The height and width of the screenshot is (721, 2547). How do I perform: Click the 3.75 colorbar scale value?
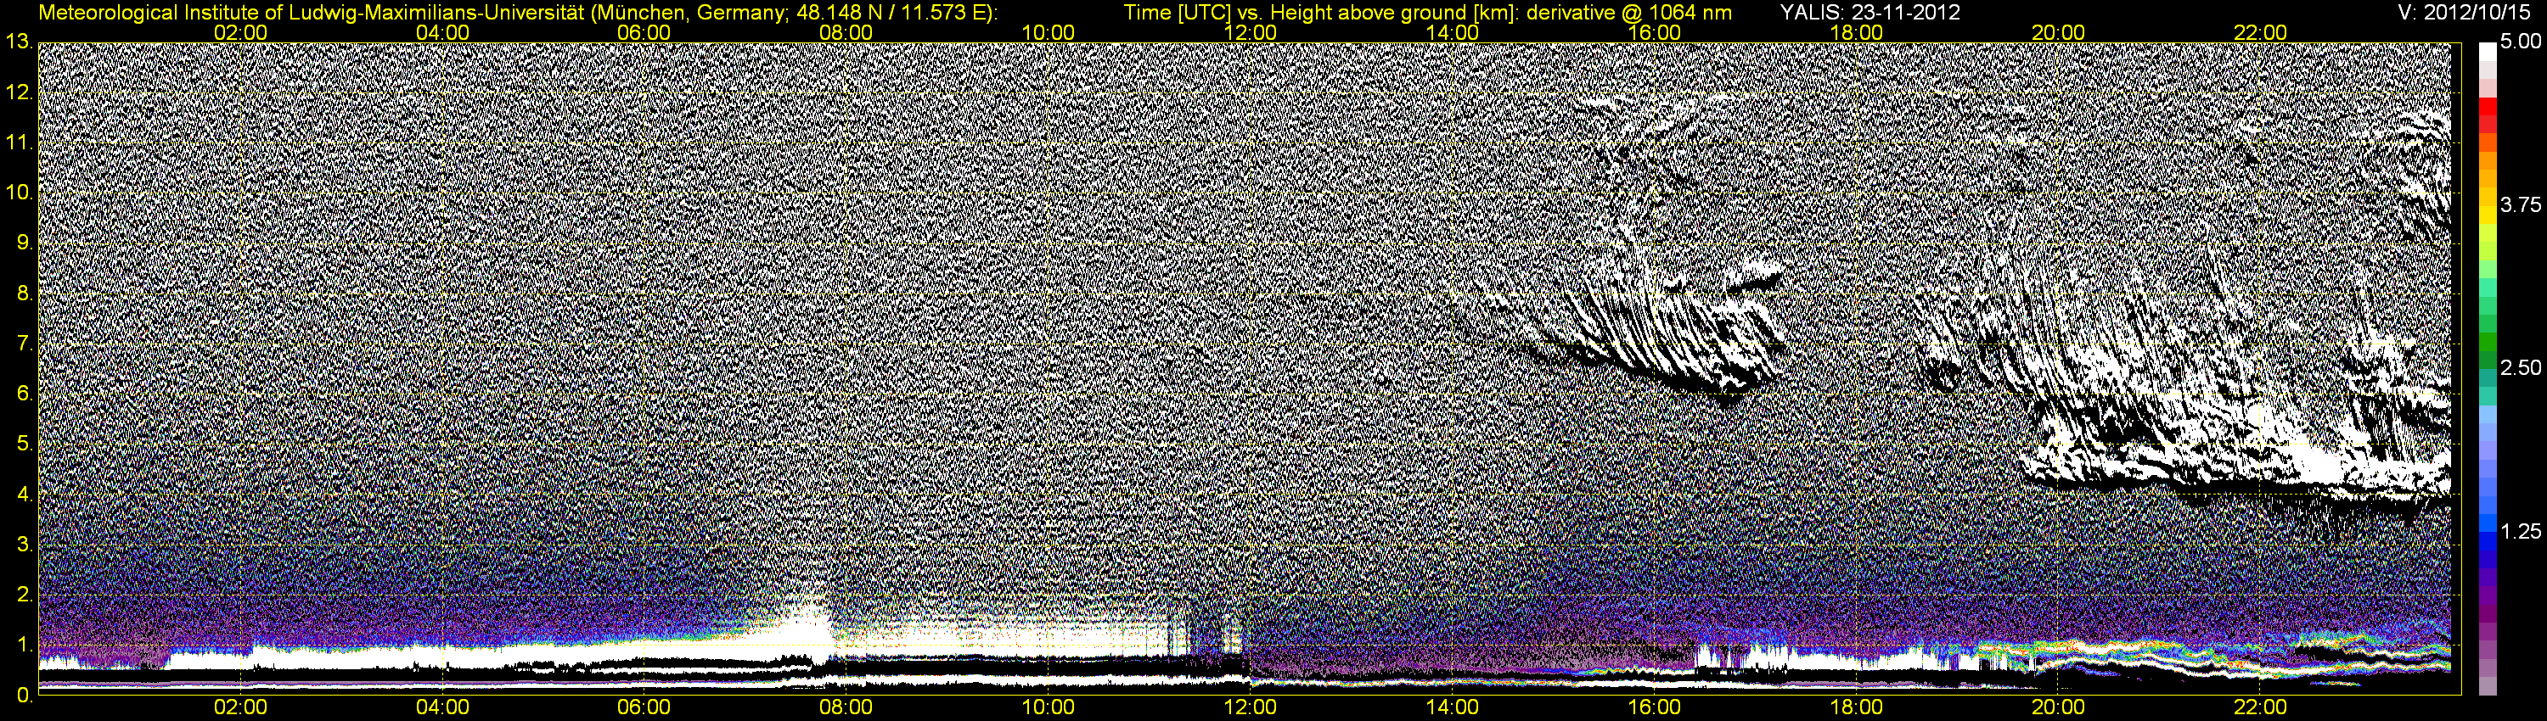[x=2521, y=205]
